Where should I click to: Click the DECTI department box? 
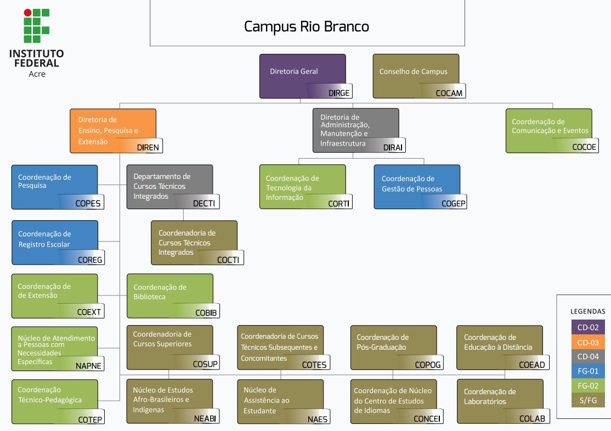[x=170, y=187]
